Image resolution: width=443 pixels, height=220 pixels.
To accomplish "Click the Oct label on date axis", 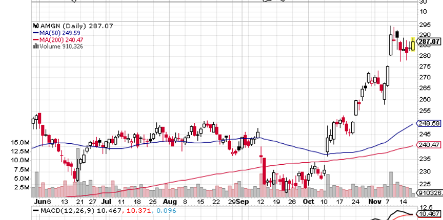I will click(308, 202).
